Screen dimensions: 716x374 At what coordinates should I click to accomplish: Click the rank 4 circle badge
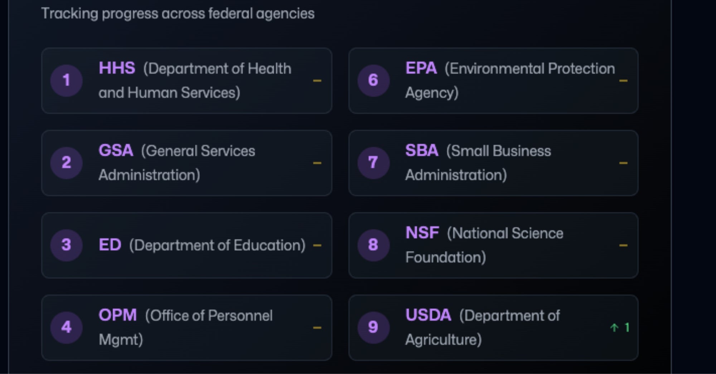coord(66,327)
